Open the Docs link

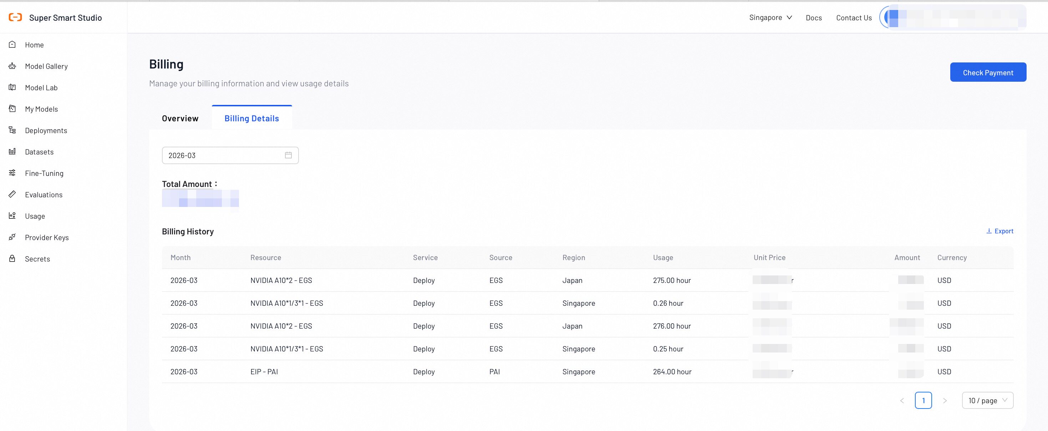[x=814, y=17]
